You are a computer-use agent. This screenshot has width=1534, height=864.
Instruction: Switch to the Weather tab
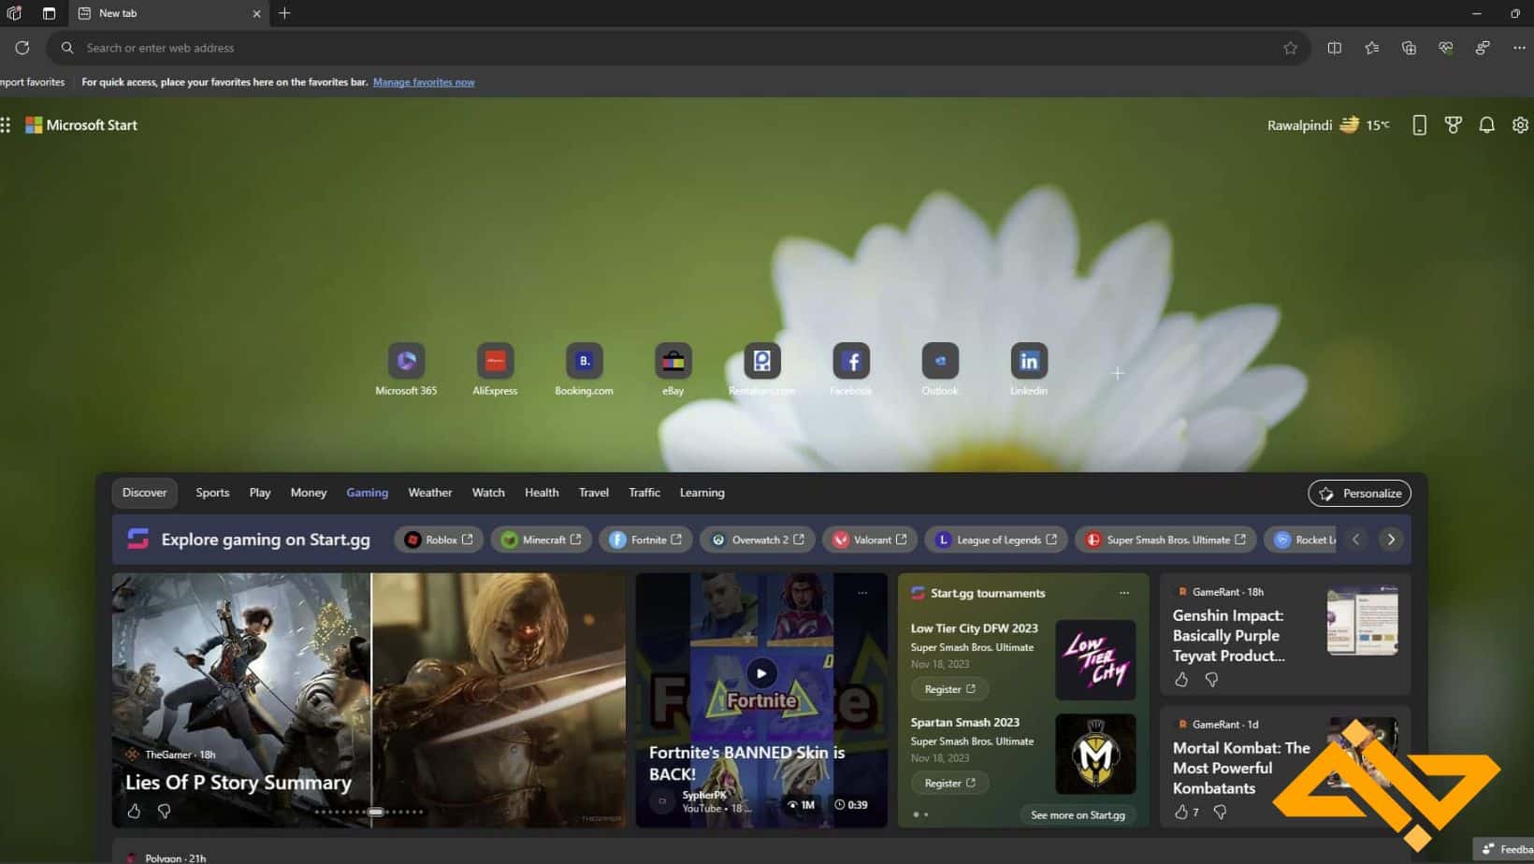(430, 493)
